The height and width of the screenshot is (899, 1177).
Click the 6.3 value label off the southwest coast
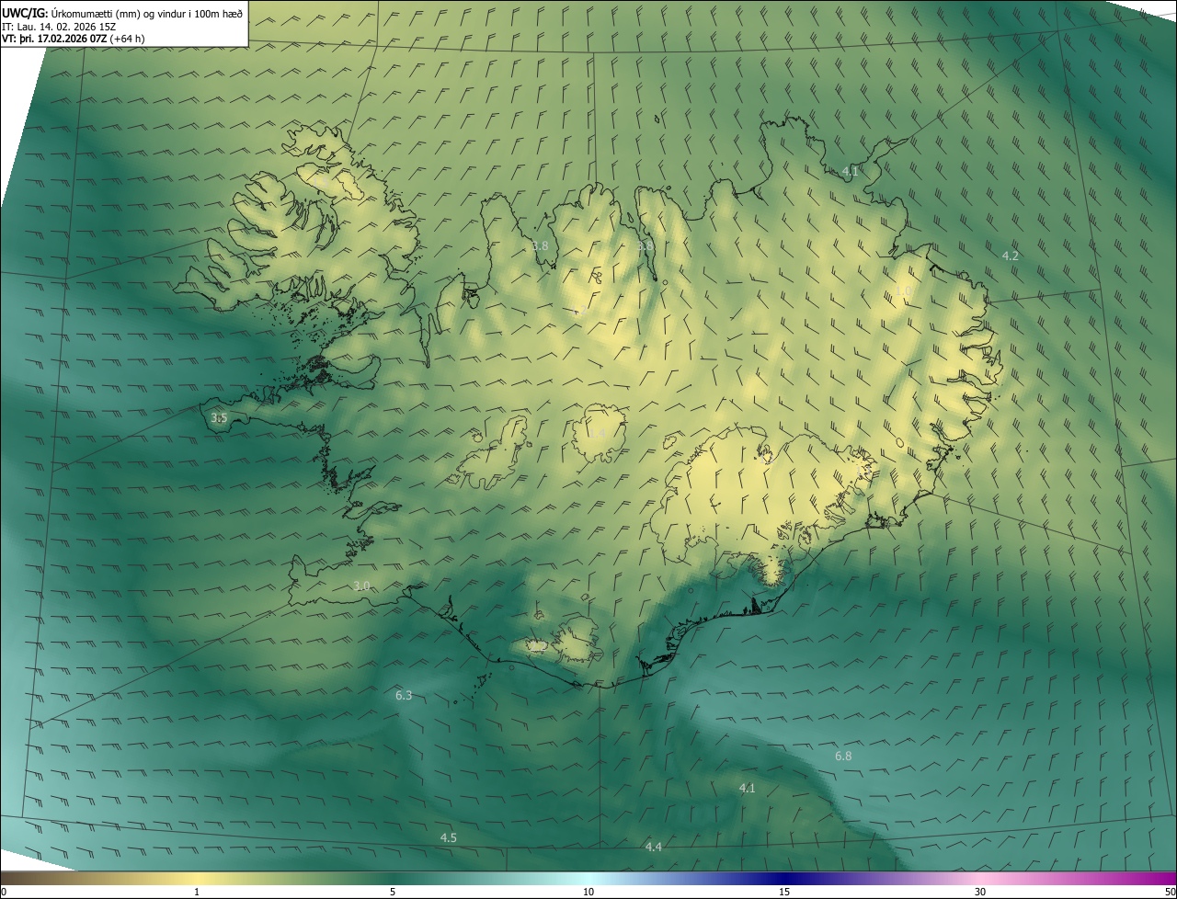pyautogui.click(x=404, y=696)
